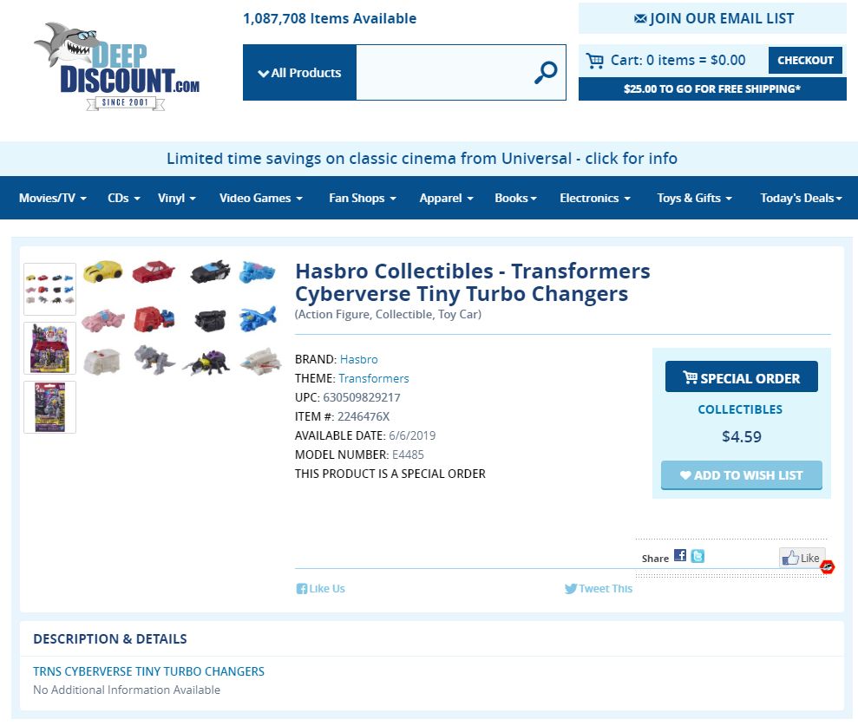858x726 pixels.
Task: Click the Tweet This link
Action: (x=599, y=589)
